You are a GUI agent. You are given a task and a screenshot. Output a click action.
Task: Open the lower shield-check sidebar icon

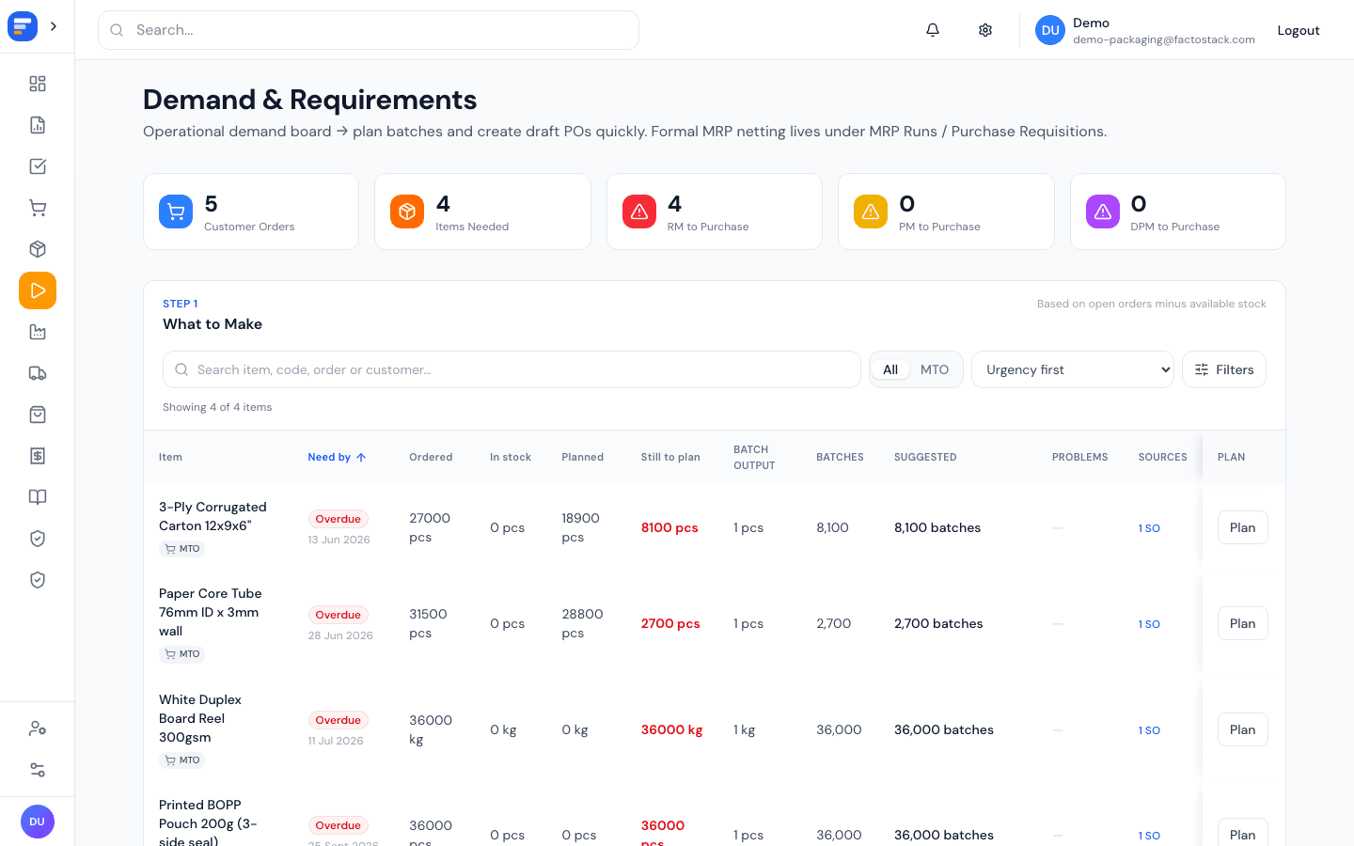click(38, 580)
